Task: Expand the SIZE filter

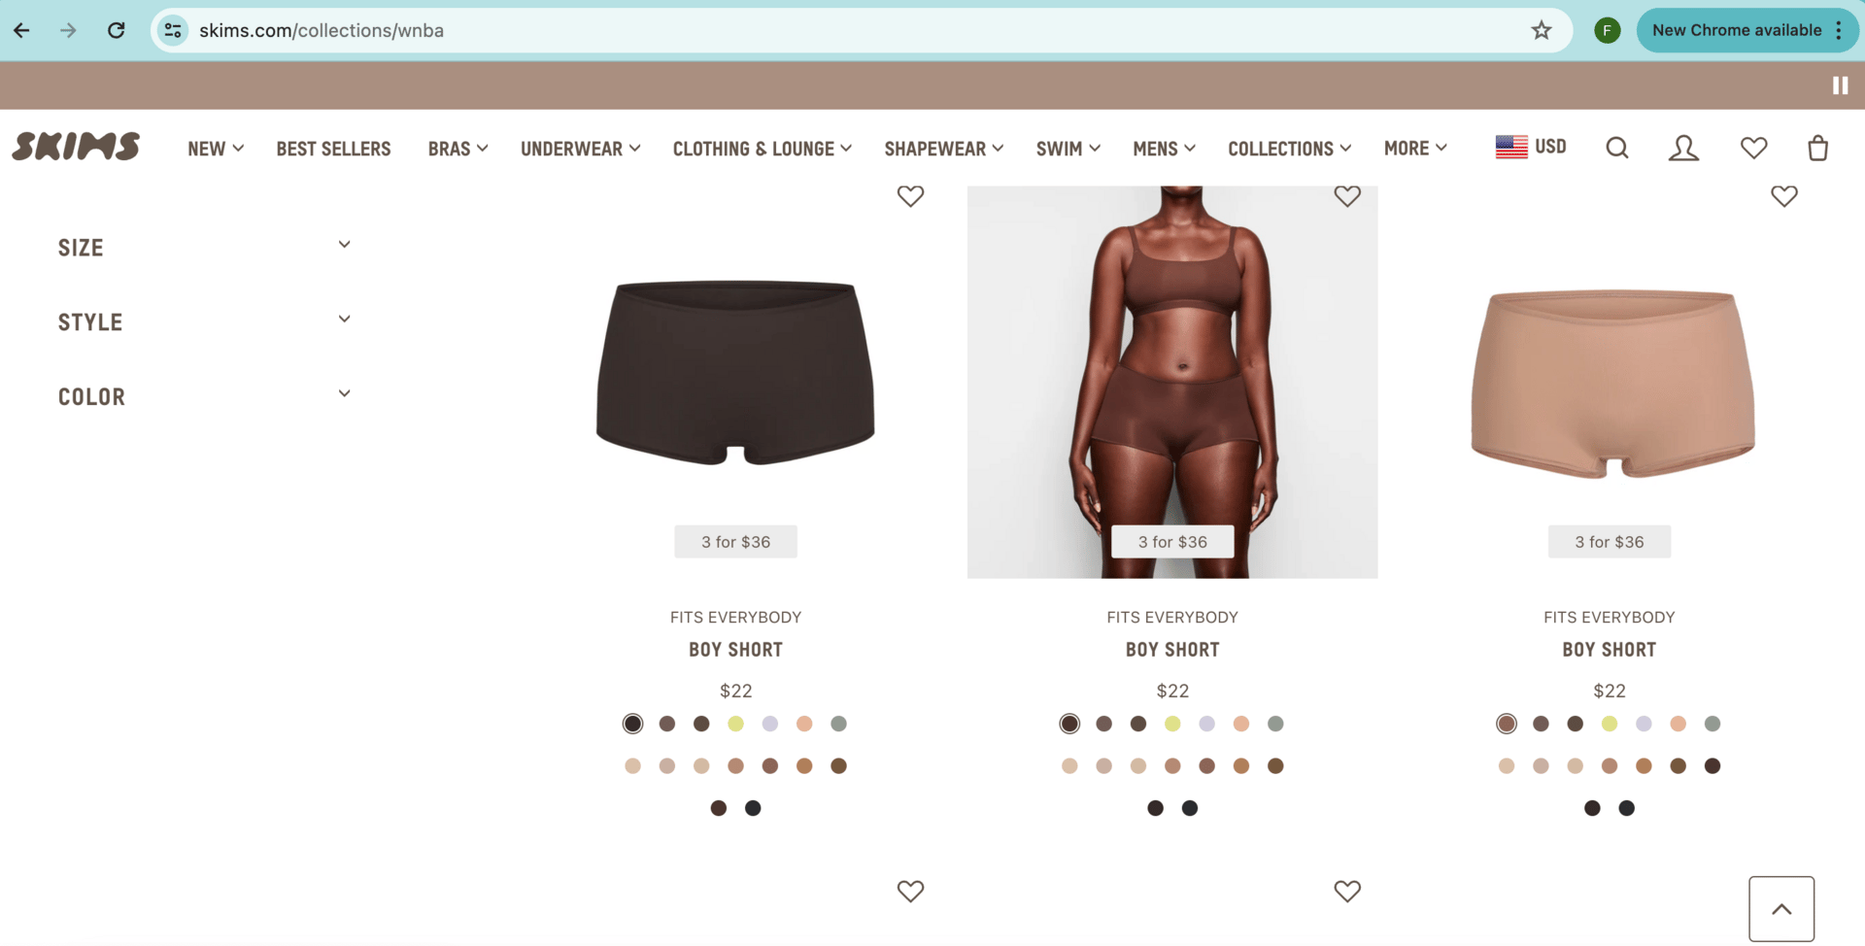Action: tap(204, 248)
